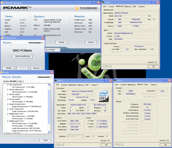
Task: Click Details button in PCMark Score window
Action: click(x=9, y=68)
